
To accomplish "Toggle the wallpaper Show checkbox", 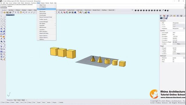I will [174, 60].
